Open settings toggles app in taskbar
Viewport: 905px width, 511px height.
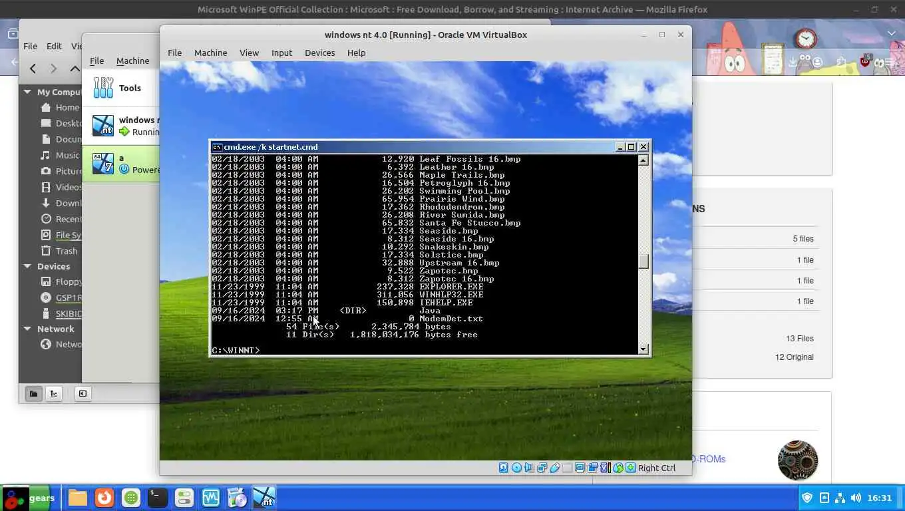tap(184, 498)
